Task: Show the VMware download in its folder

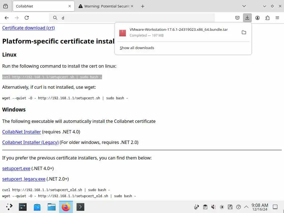Action: pyautogui.click(x=244, y=32)
